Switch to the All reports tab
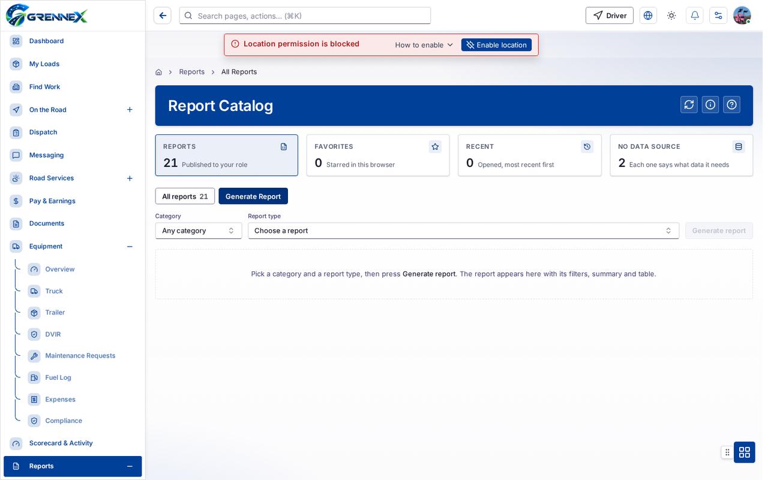The image size is (768, 480). (x=185, y=196)
